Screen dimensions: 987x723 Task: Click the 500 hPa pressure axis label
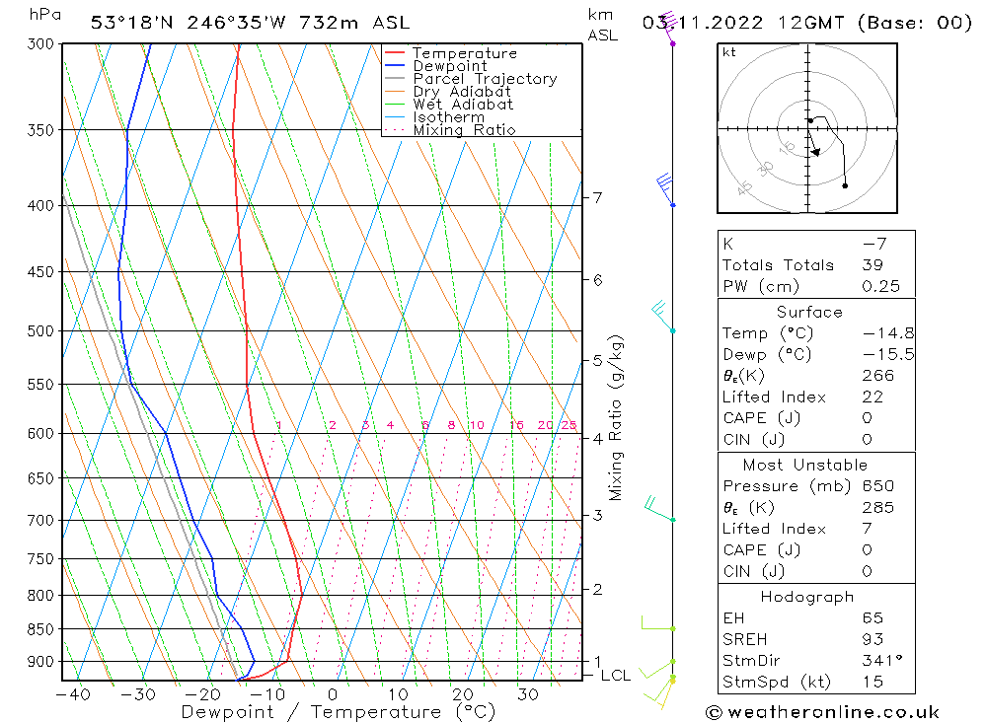[40, 331]
